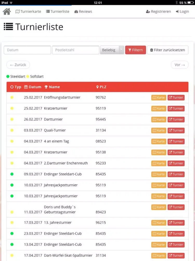The height and width of the screenshot is (261, 195).
Task: Apply filters with the Filtern button
Action: pos(135,50)
